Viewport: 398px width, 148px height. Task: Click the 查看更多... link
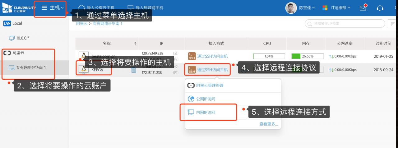coord(268,124)
